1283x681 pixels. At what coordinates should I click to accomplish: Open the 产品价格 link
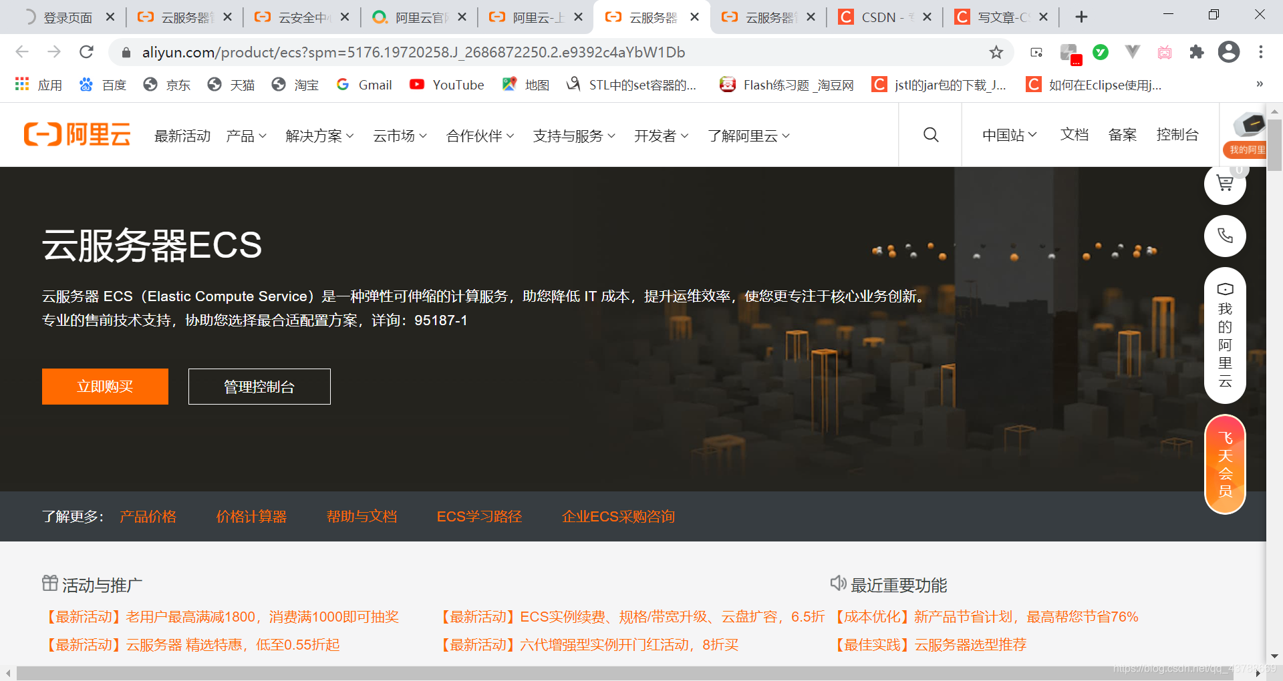click(x=148, y=516)
